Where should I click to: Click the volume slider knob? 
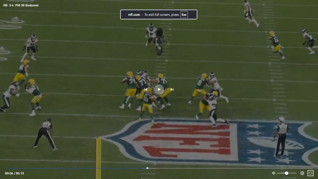287,173
